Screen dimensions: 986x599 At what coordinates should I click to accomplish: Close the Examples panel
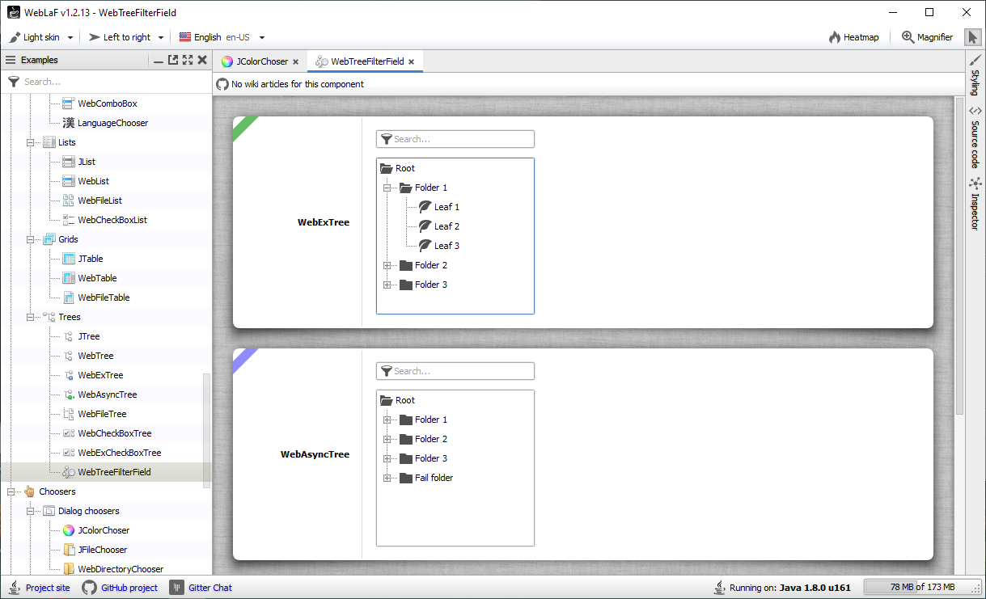[202, 60]
